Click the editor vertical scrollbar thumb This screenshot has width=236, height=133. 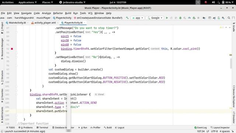pos(231,63)
